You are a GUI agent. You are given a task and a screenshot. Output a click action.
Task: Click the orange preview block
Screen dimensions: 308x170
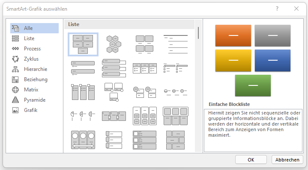tap(233, 35)
